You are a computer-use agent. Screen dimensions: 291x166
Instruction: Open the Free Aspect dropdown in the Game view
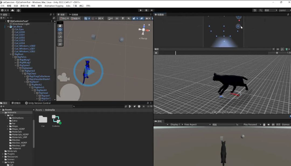(x=197, y=124)
